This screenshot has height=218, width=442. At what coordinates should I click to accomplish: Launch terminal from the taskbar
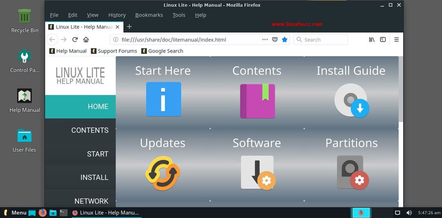63,213
